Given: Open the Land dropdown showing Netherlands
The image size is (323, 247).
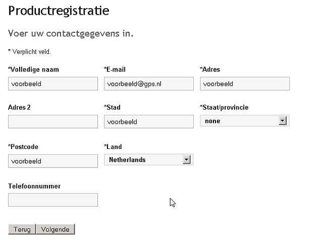Looking at the screenshot, I should pos(148,160).
